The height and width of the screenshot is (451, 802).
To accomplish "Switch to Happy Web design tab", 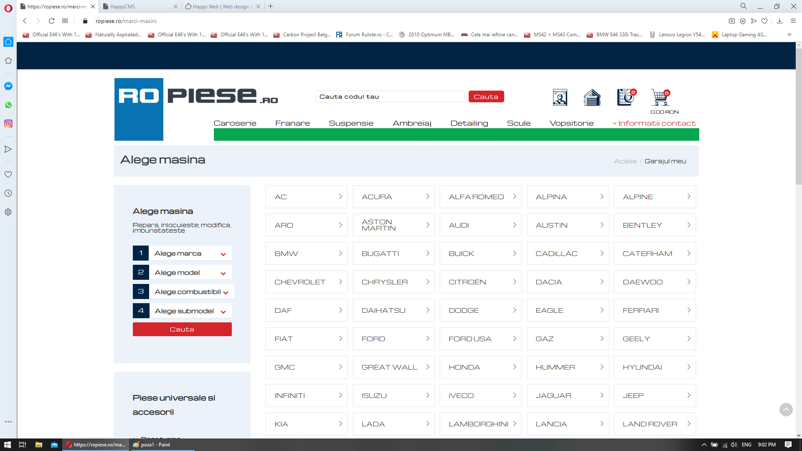I will pos(223,6).
